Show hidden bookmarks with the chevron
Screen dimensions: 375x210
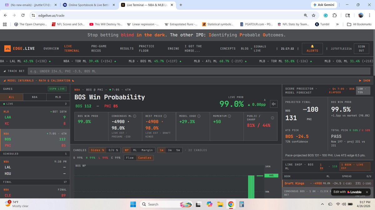[337, 24]
